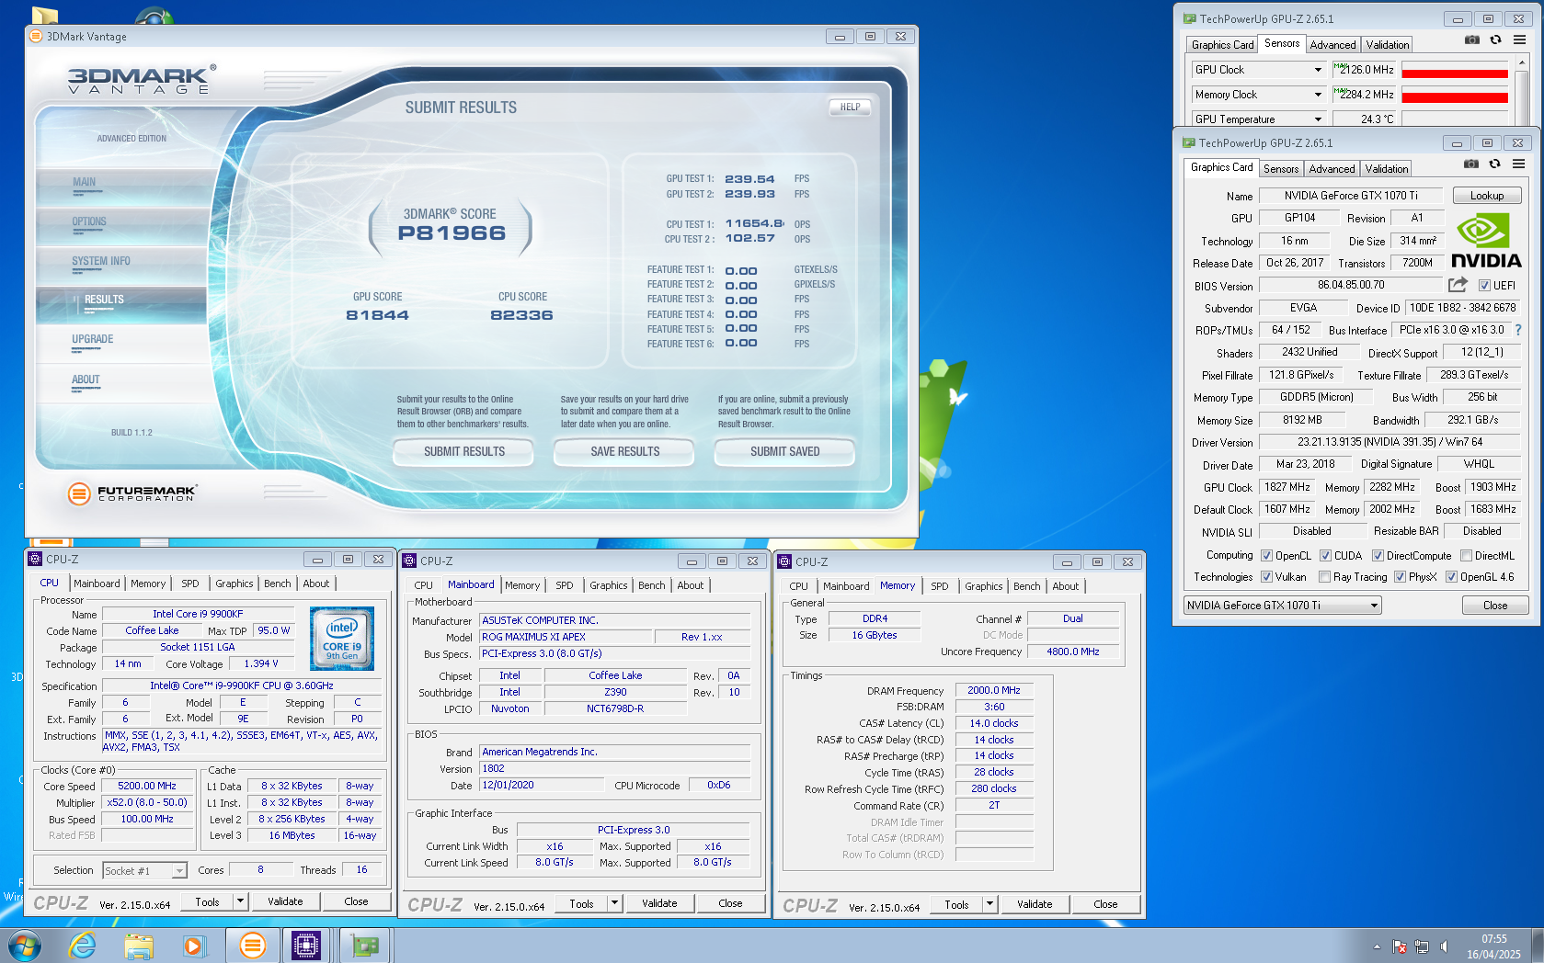Screen dimensions: 1544x963
Task: Click the 3DMark Vantage title bar icon
Action: pos(36,37)
